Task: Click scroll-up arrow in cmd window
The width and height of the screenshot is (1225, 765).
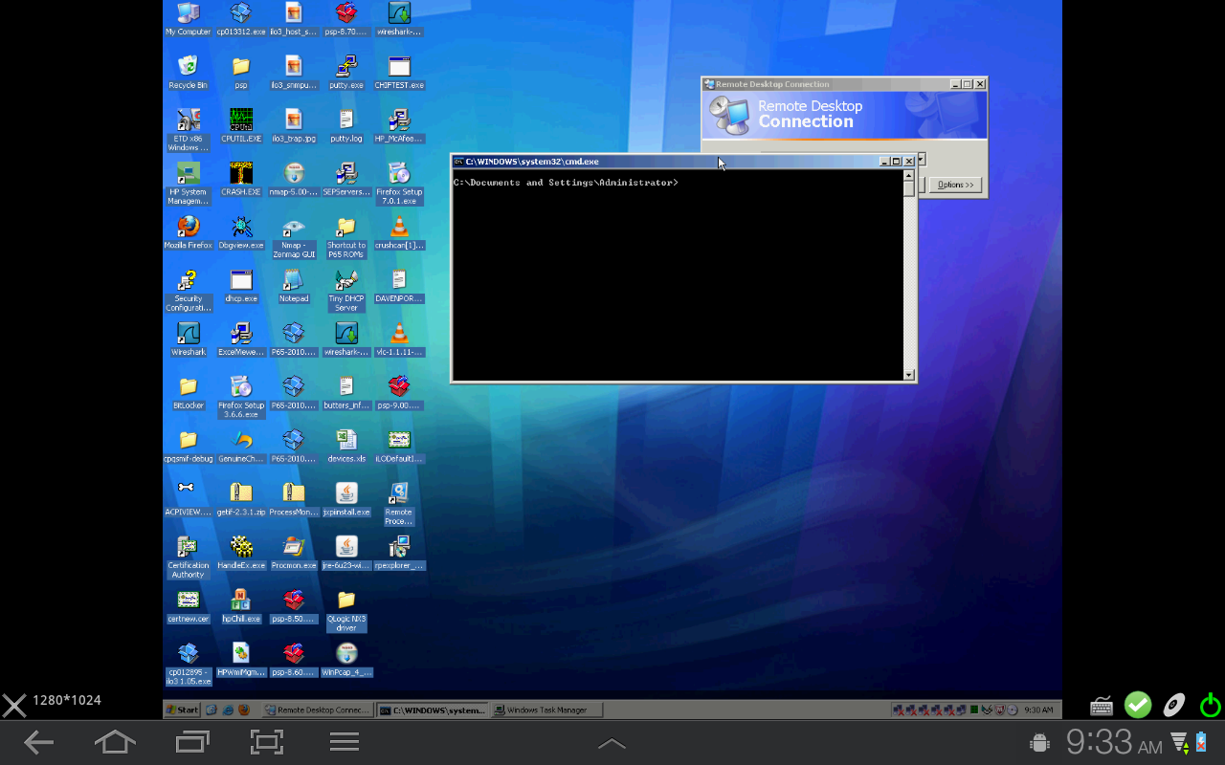Action: tap(908, 176)
